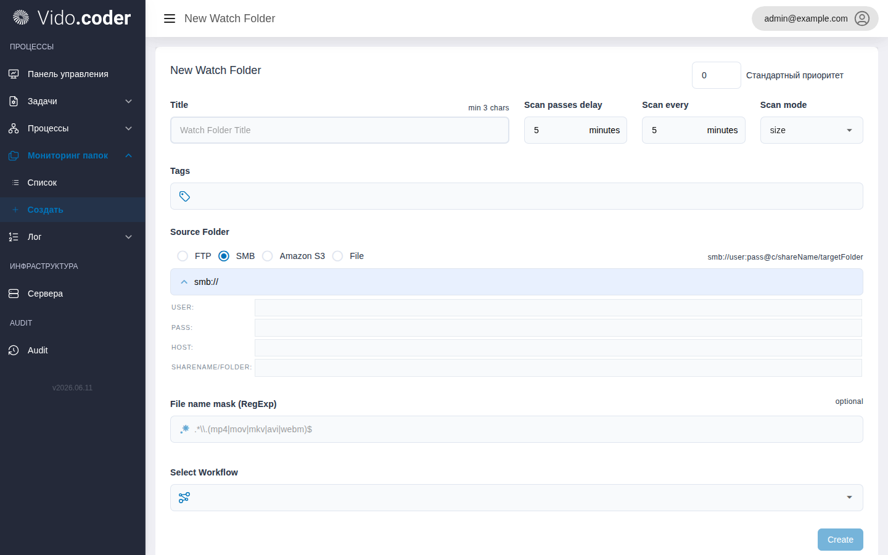Click the Scan every minutes field
Image resolution: width=888 pixels, height=555 pixels.
click(694, 130)
